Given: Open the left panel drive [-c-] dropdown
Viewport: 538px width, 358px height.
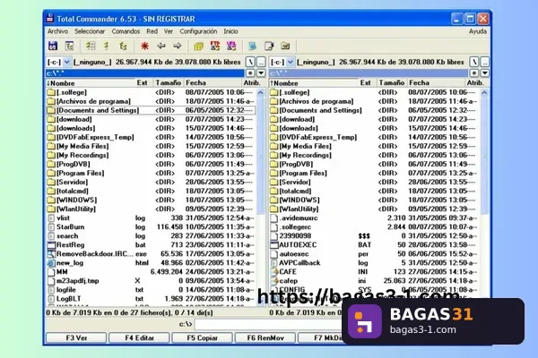Looking at the screenshot, I should point(67,62).
